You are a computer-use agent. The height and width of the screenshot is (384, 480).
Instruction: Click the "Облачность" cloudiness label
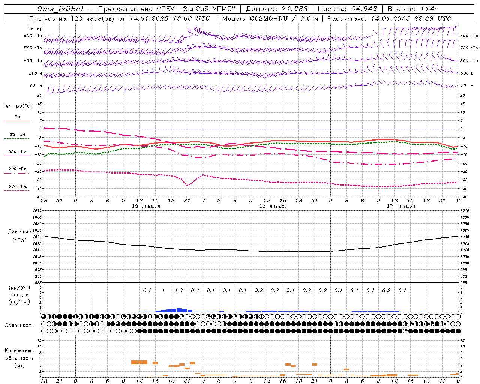tap(19, 325)
